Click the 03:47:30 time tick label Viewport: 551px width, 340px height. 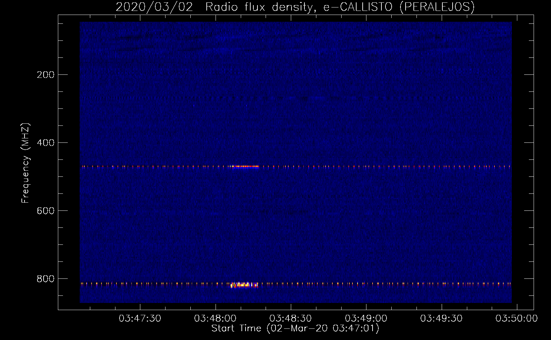coord(140,319)
